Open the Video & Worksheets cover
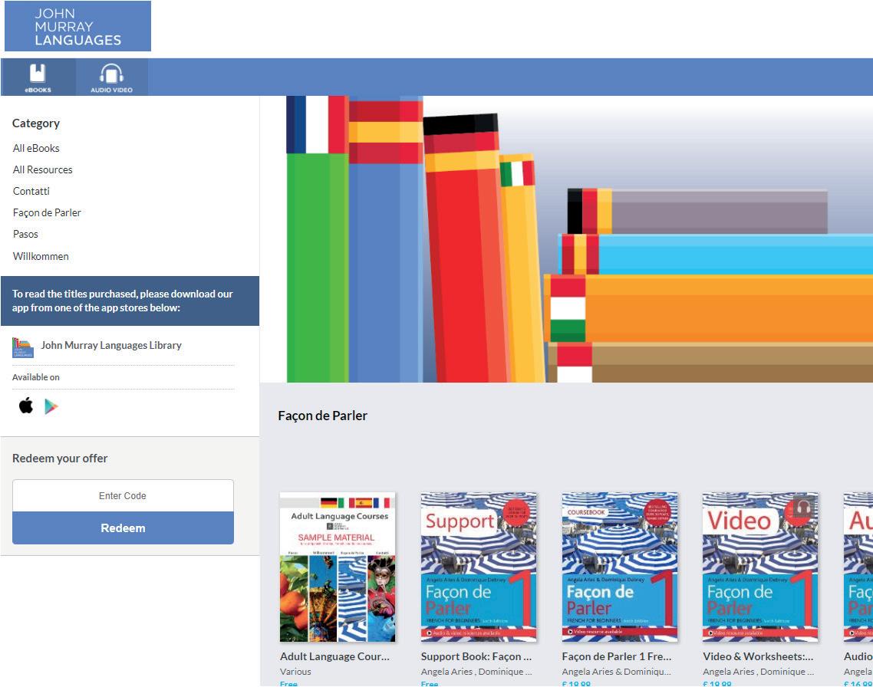Image resolution: width=873 pixels, height=687 pixels. 760,567
